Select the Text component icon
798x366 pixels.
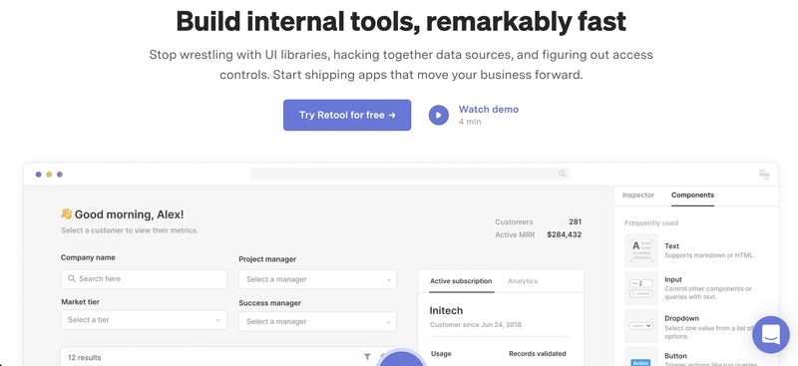(x=640, y=250)
